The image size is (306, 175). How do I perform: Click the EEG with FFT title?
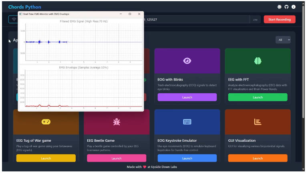click(238, 80)
